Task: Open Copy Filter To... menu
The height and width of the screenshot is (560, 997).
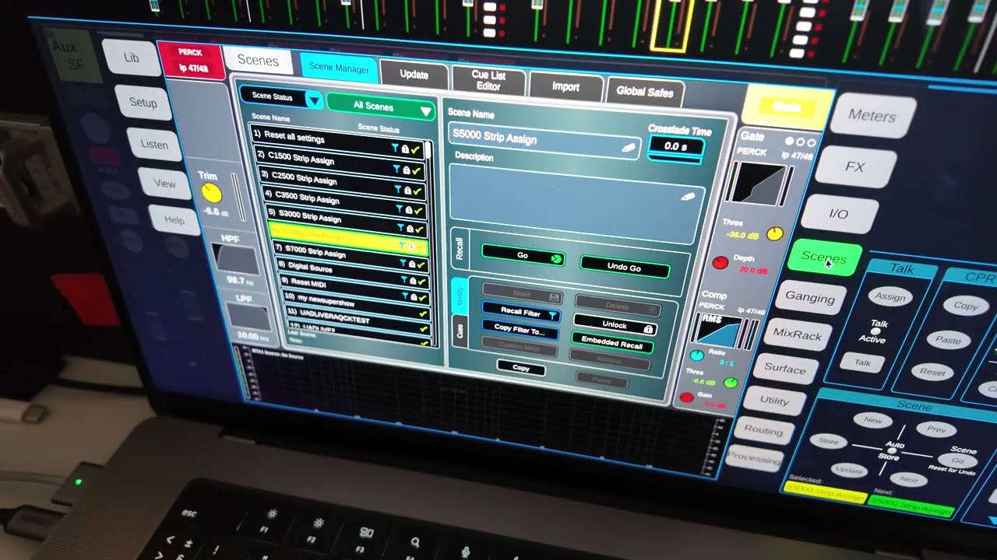Action: coord(520,331)
